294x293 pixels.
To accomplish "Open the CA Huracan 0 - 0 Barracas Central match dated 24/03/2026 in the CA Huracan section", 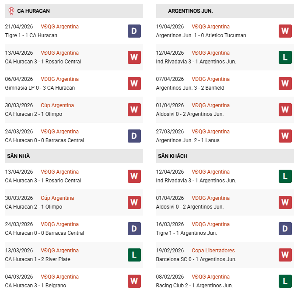I will (x=45, y=140).
